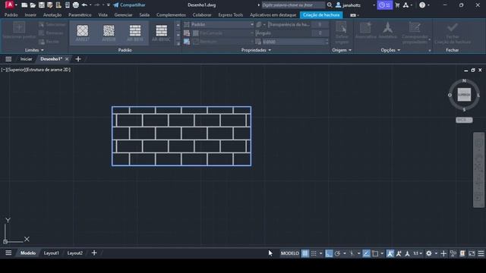Switch to the Criação de hachura tab
This screenshot has height=273, width=486.
321,15
